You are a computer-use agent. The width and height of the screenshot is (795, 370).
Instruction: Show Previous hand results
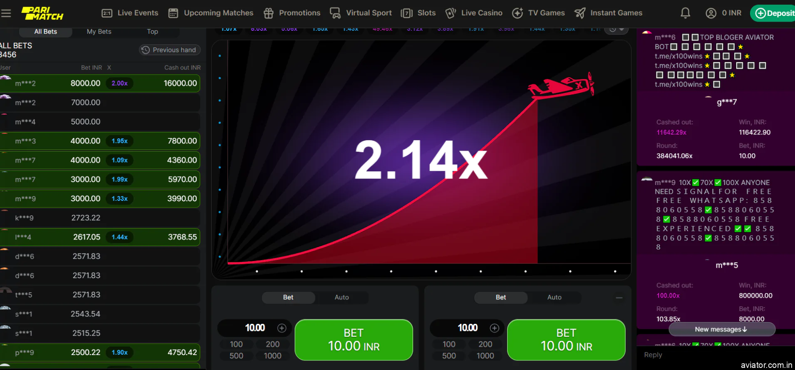pos(169,50)
